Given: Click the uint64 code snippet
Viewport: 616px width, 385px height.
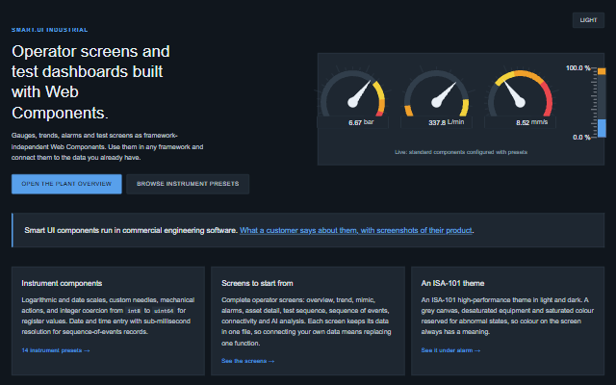Looking at the screenshot, I should click(x=164, y=311).
